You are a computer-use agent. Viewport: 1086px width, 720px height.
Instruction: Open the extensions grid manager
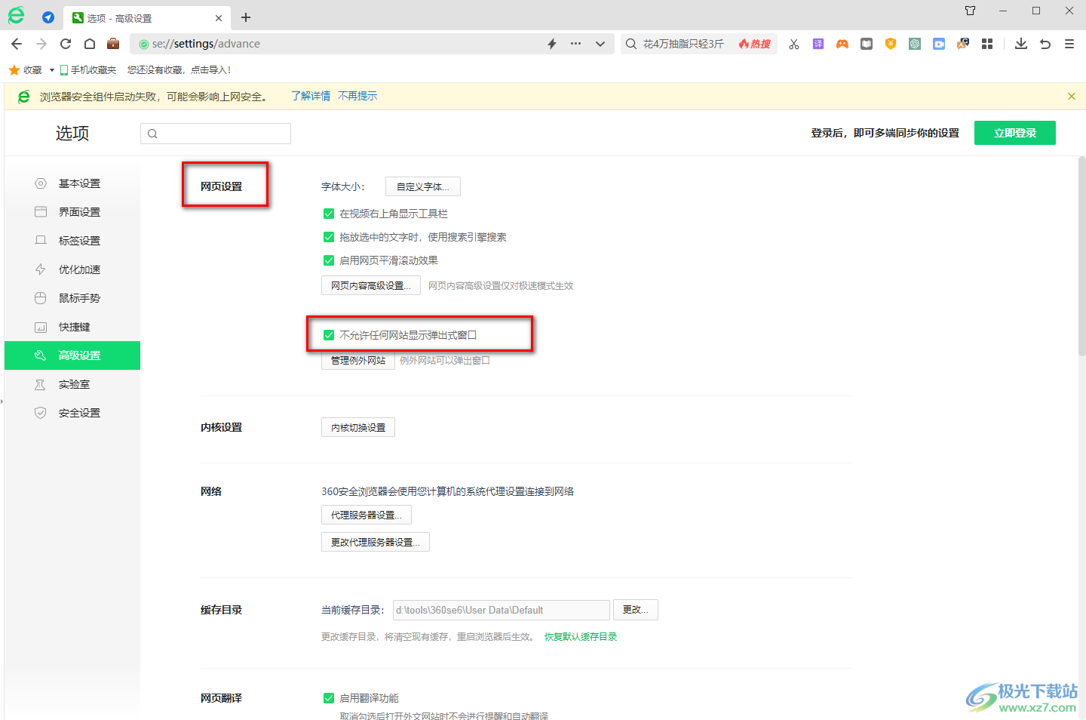point(987,44)
